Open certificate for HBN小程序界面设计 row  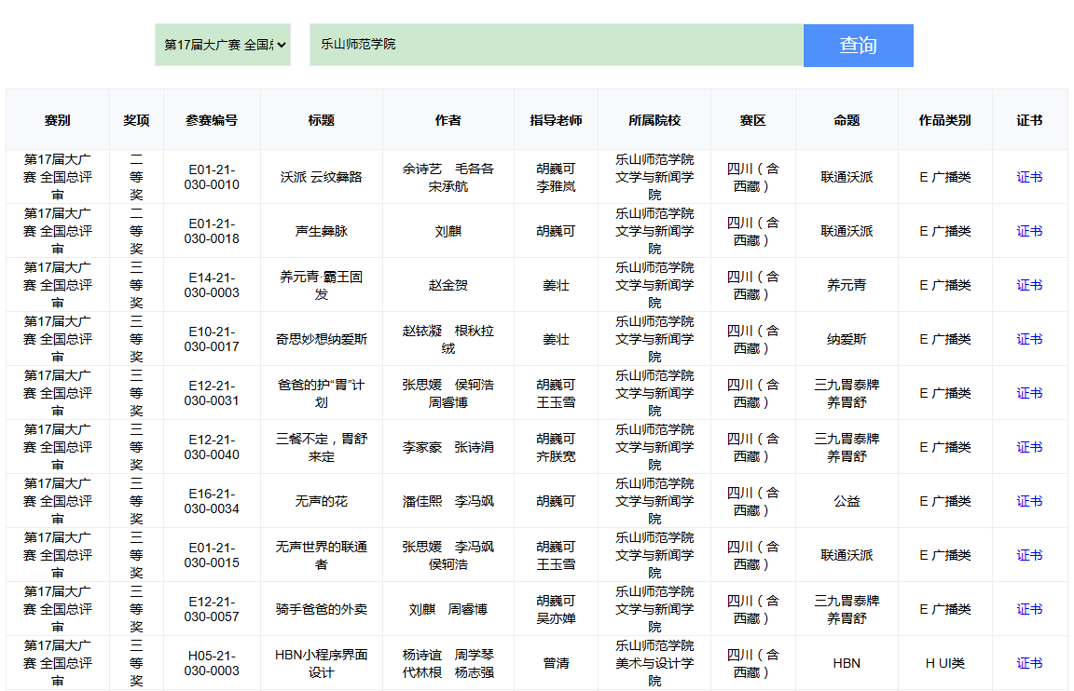point(1029,663)
